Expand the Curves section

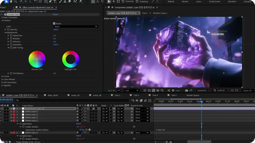click(2, 76)
